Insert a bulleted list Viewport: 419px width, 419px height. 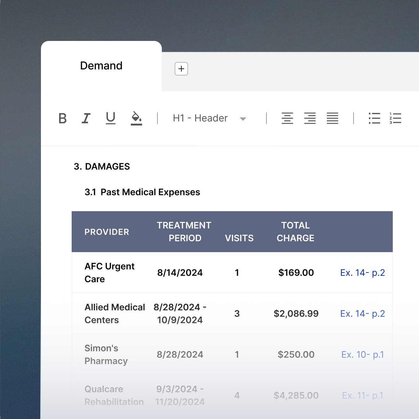[374, 118]
